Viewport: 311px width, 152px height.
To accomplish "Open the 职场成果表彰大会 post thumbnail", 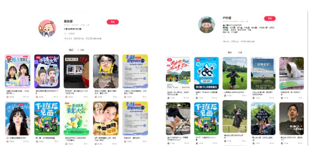I will coord(76,118).
